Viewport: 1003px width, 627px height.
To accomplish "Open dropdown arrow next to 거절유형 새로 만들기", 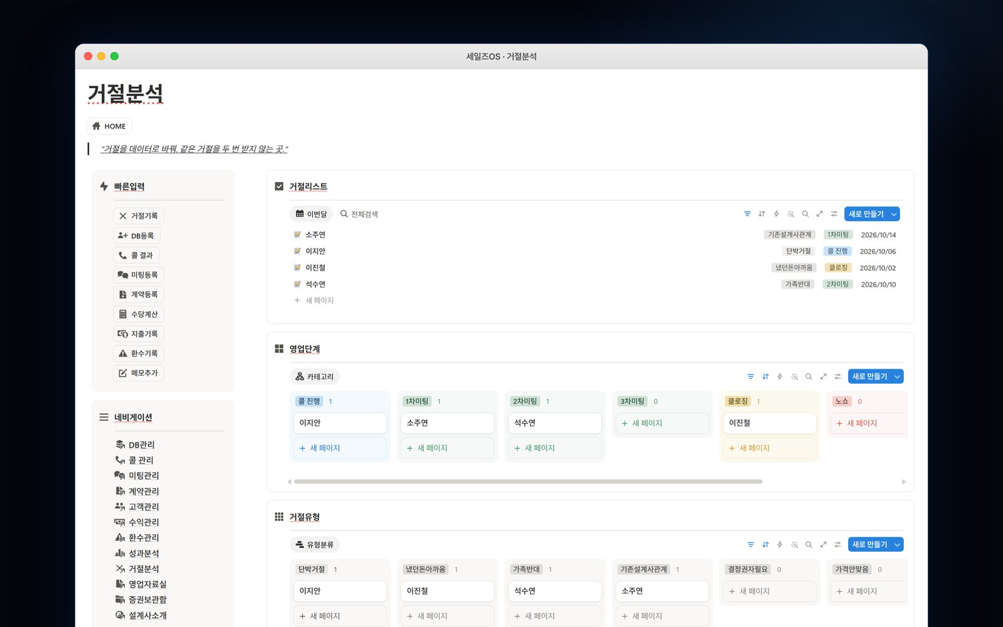I will pyautogui.click(x=898, y=544).
